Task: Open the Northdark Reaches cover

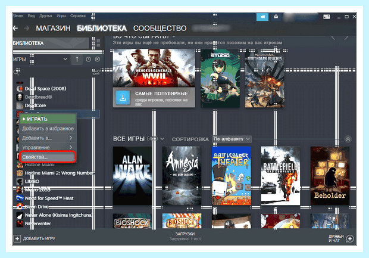Action: click(265, 79)
